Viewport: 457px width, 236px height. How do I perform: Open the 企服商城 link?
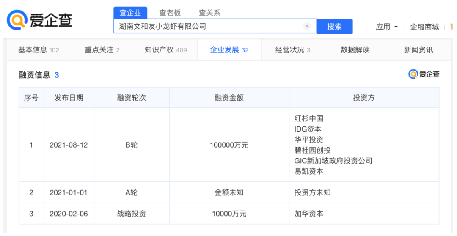coord(424,27)
